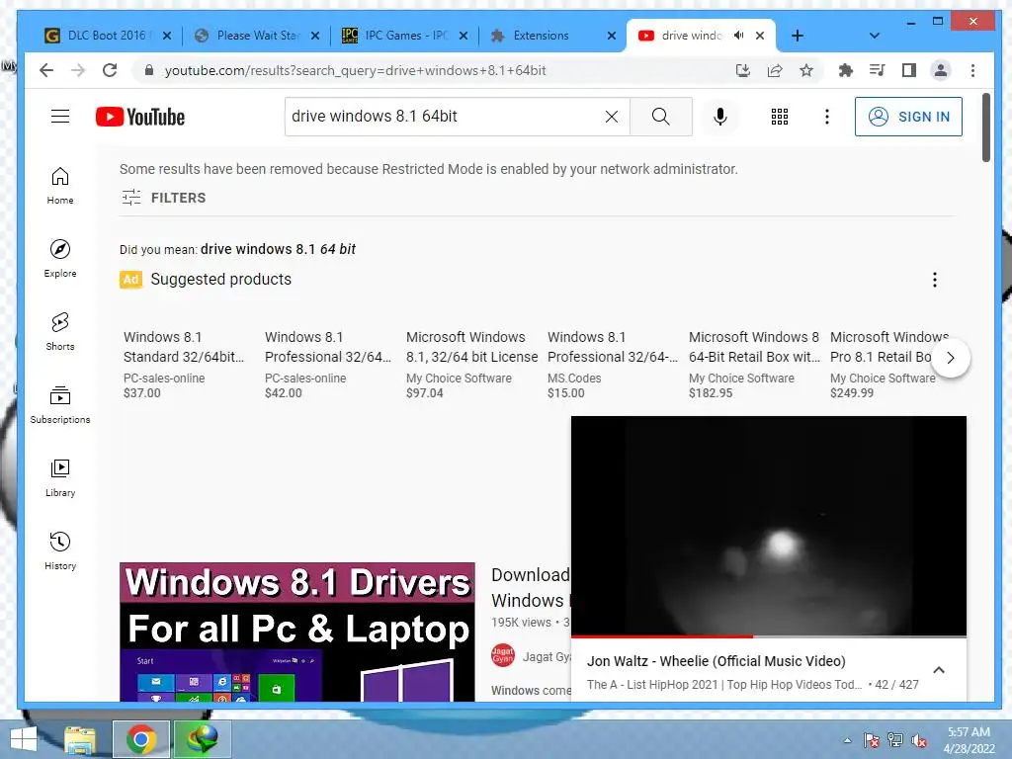Viewport: 1012px width, 759px height.
Task: Bookmark this page with the star
Action: point(806,70)
